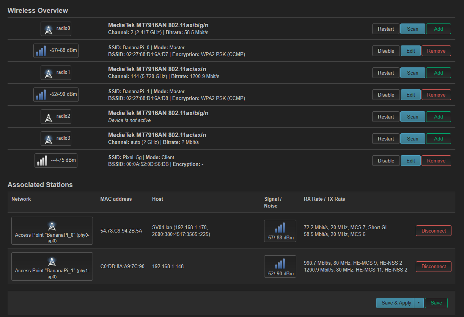Viewport: 464px width, 317px height.
Task: Edit the Pixel_5g client network
Action: (411, 161)
